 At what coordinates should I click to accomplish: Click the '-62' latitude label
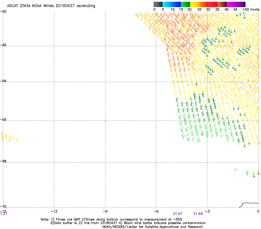(x=3, y=45)
